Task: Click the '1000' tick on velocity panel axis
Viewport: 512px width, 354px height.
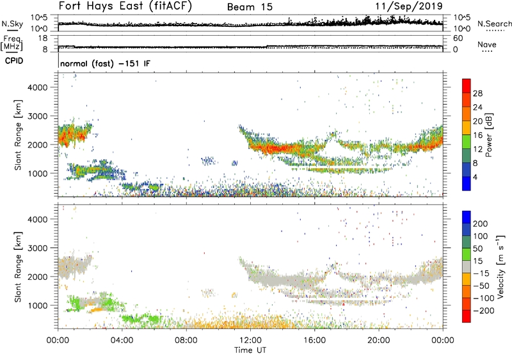Action: (37, 305)
